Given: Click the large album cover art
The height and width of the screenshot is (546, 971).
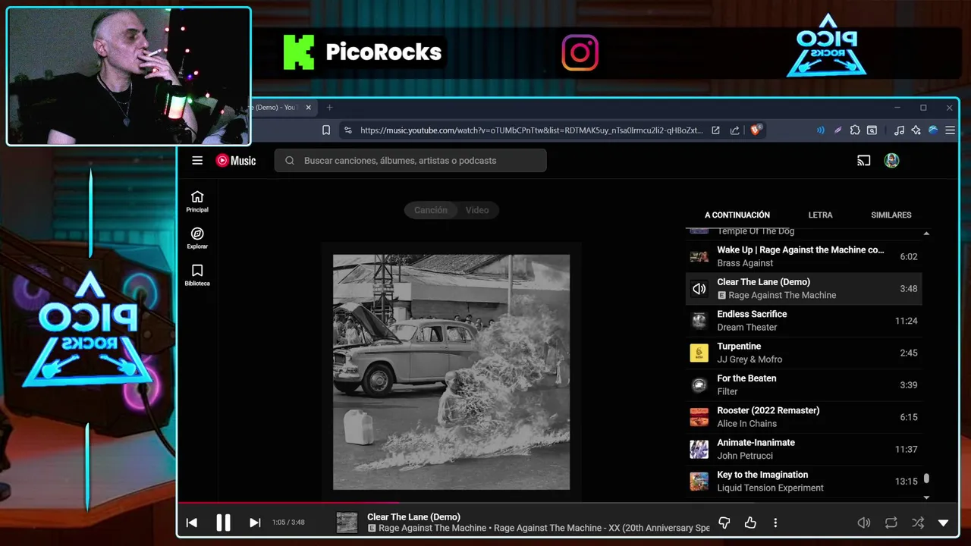Looking at the screenshot, I should (x=451, y=372).
